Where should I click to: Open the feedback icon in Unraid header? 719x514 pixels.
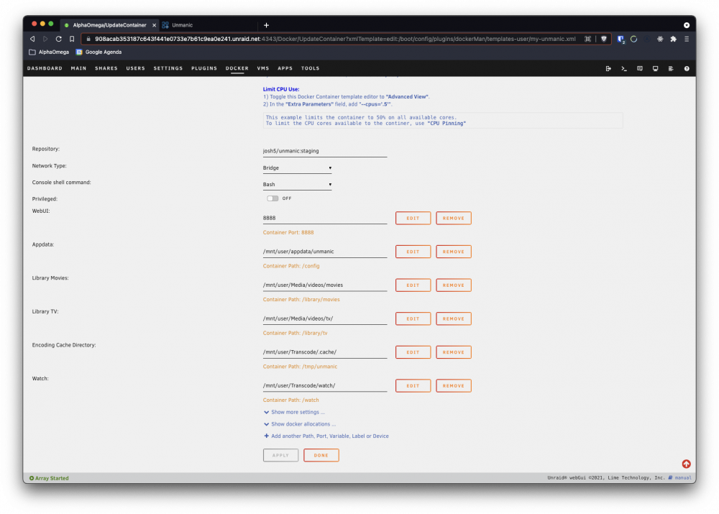pos(640,68)
